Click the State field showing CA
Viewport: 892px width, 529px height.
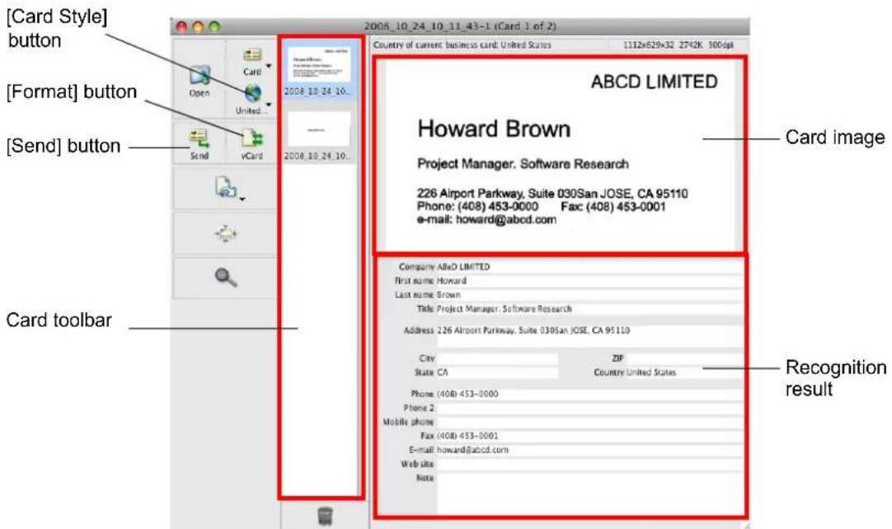(x=497, y=372)
